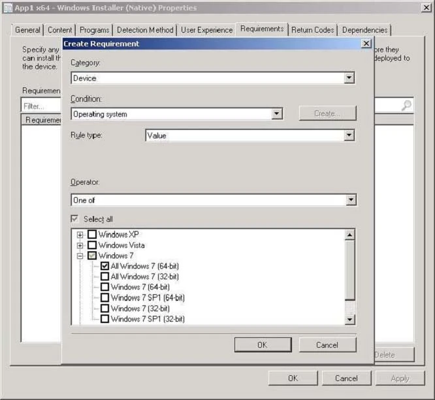Switch to the Return Codes tab
The height and width of the screenshot is (400, 435).
(312, 30)
